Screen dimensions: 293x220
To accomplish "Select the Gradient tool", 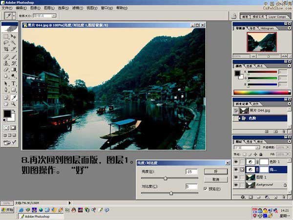I will click(13, 69).
